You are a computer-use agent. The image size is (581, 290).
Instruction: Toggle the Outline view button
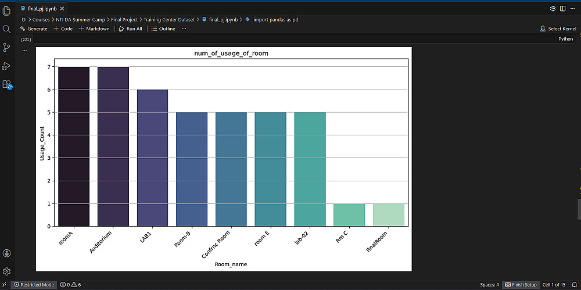click(163, 28)
